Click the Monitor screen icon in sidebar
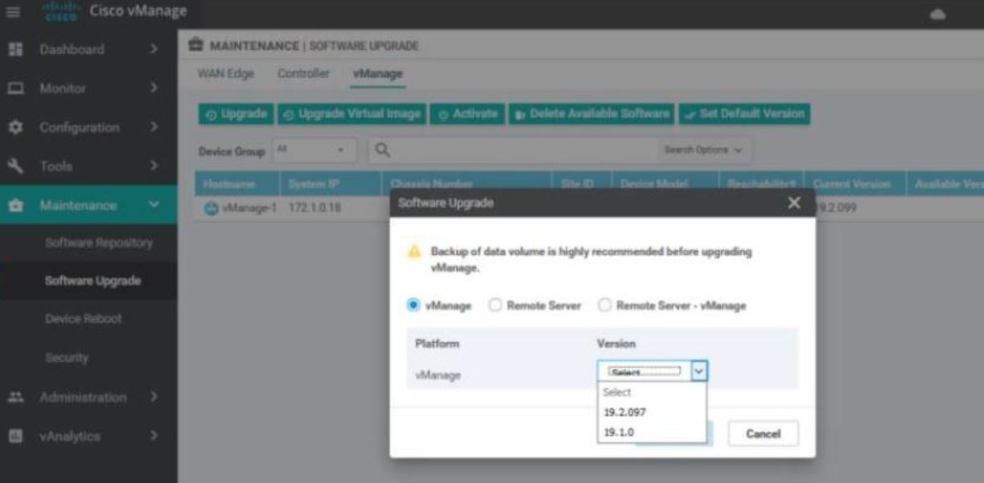 [x=13, y=88]
